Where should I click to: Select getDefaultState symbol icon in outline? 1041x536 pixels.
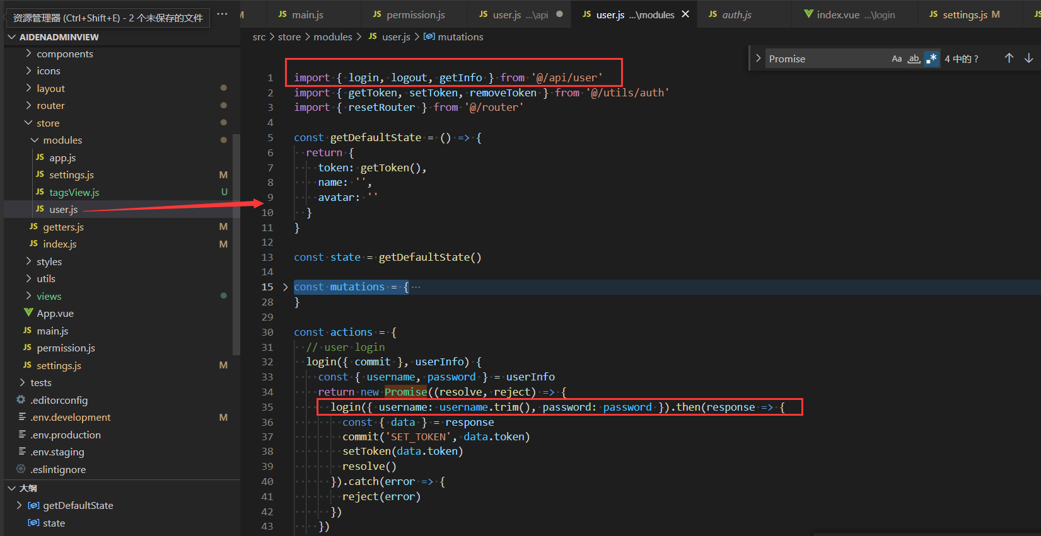[33, 506]
